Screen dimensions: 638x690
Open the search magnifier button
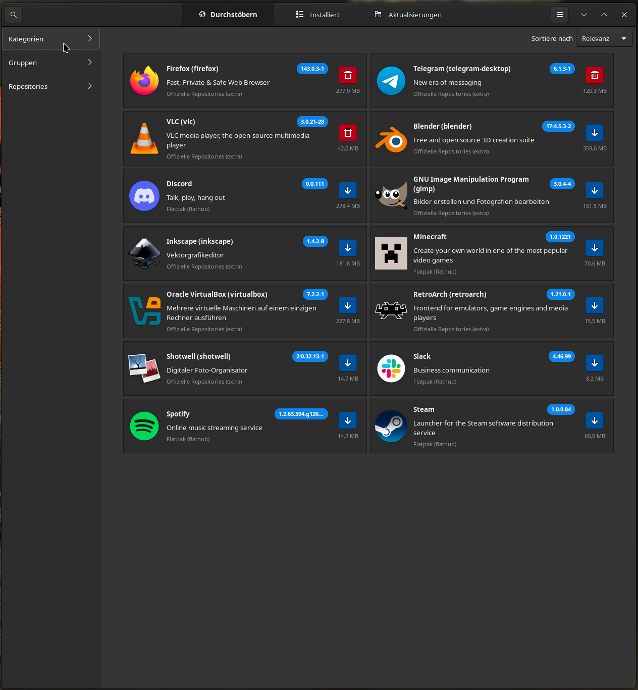click(x=14, y=15)
